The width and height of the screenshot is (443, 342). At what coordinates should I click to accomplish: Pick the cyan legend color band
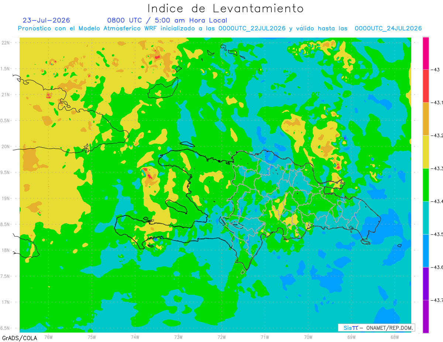pos(426,218)
